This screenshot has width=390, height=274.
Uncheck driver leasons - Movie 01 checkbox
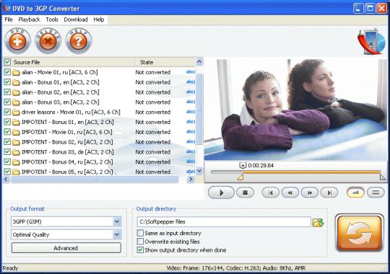click(7, 112)
